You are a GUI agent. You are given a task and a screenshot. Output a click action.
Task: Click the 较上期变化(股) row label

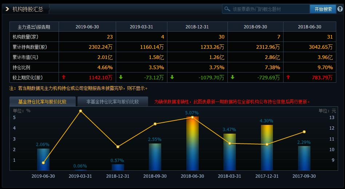click(x=28, y=78)
